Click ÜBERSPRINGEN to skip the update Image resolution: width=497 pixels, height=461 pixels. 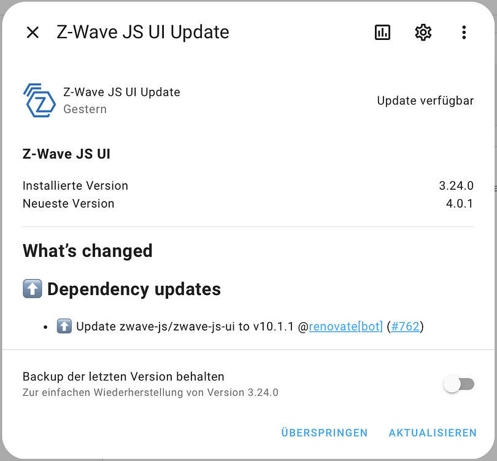tap(325, 432)
